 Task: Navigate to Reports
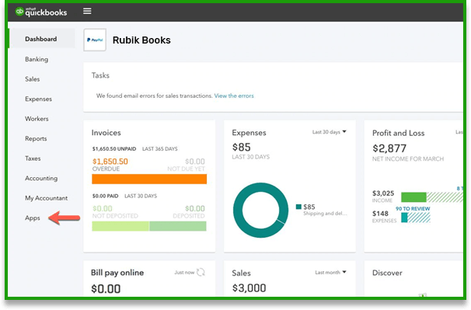[36, 138]
